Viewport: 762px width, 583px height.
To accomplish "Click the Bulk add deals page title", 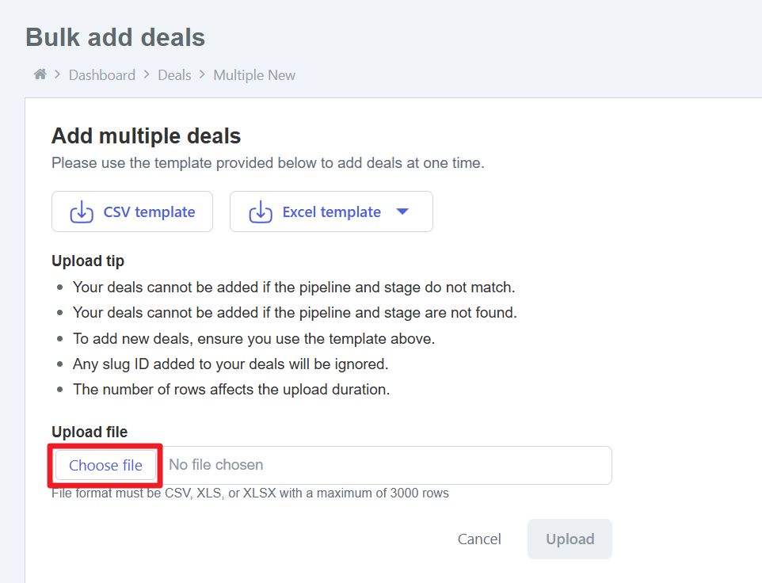I will point(115,37).
